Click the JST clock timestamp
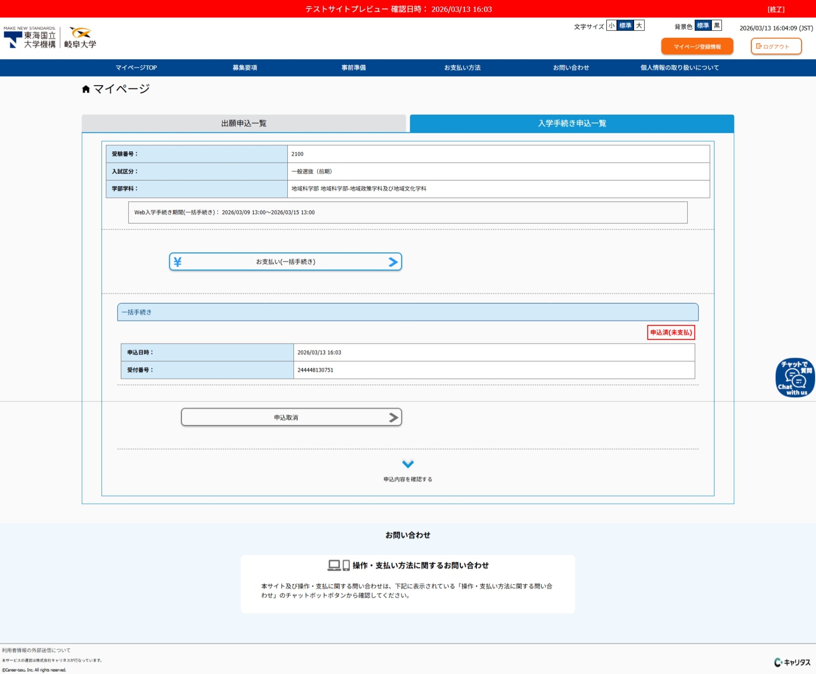 [776, 28]
